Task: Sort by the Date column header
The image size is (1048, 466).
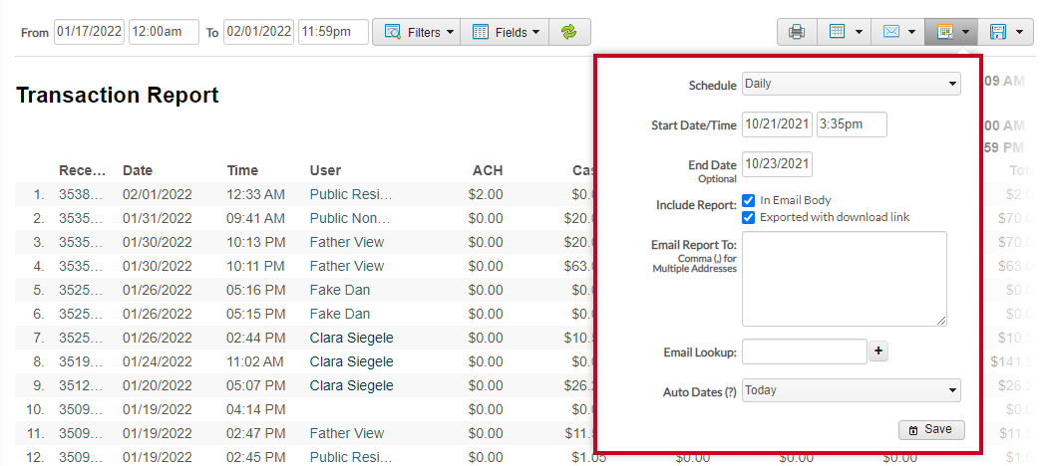Action: pyautogui.click(x=137, y=170)
